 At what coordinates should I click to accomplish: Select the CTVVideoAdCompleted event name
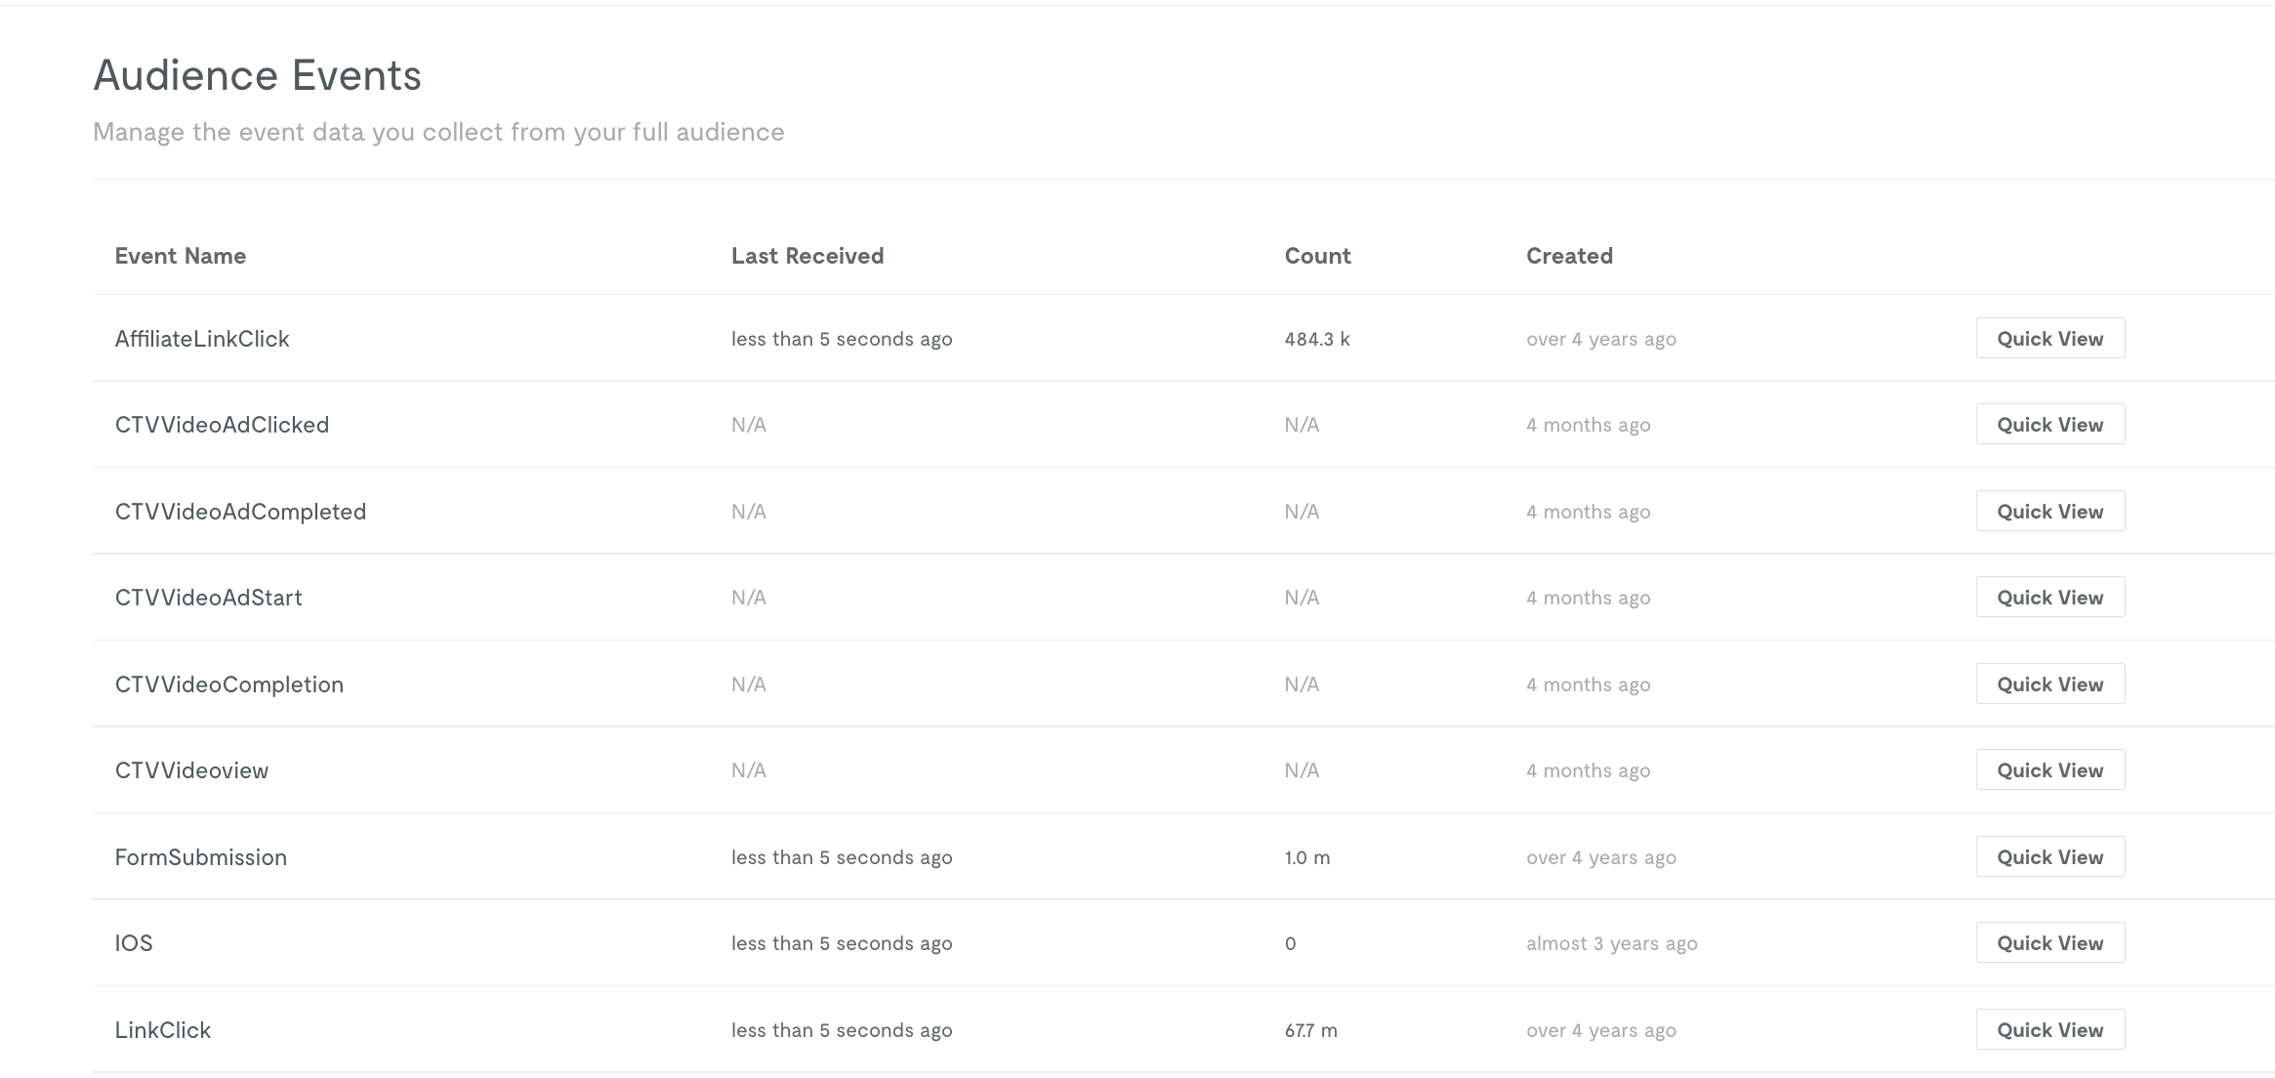(x=240, y=512)
